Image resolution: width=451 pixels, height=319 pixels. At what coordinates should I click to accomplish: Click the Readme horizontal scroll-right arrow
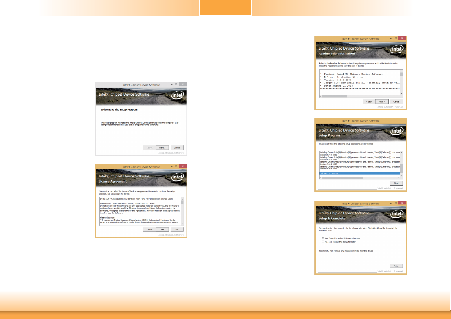[x=399, y=97]
